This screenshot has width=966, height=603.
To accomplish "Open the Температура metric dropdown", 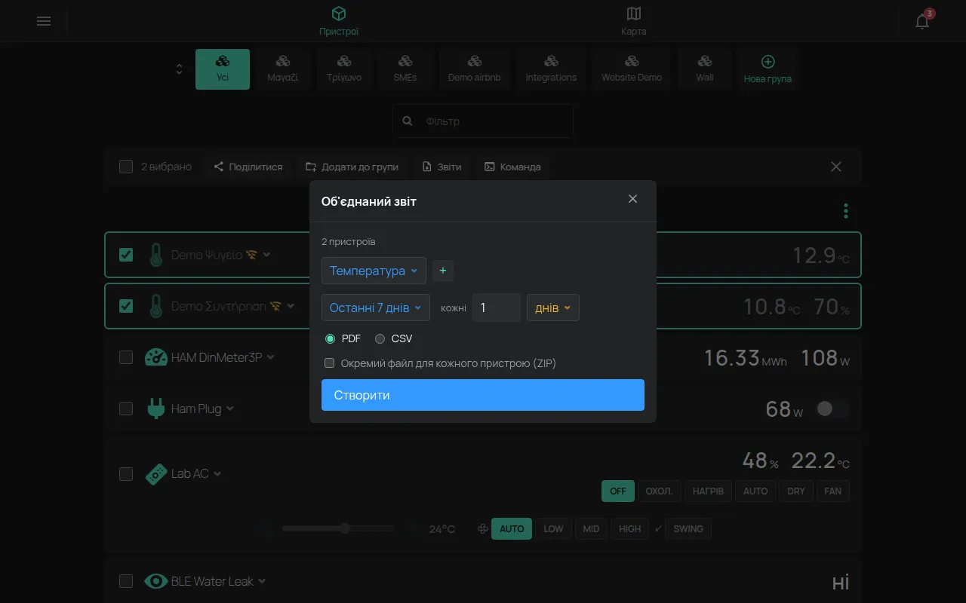I will [x=374, y=271].
